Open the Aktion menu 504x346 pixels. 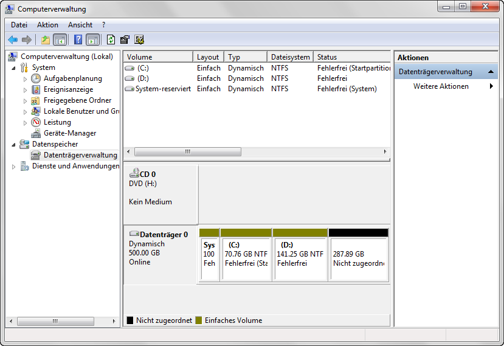[47, 25]
